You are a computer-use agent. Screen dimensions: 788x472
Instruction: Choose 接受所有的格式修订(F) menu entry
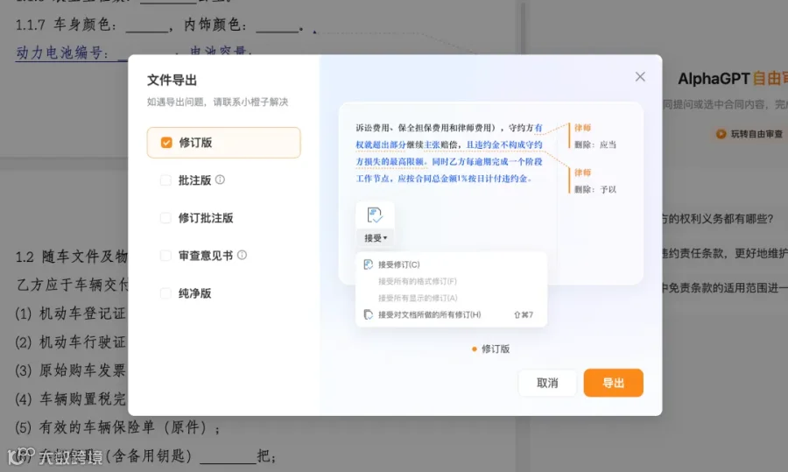click(418, 281)
